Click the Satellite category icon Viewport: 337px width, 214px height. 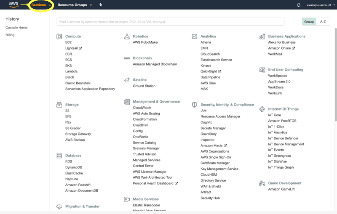pyautogui.click(x=127, y=80)
